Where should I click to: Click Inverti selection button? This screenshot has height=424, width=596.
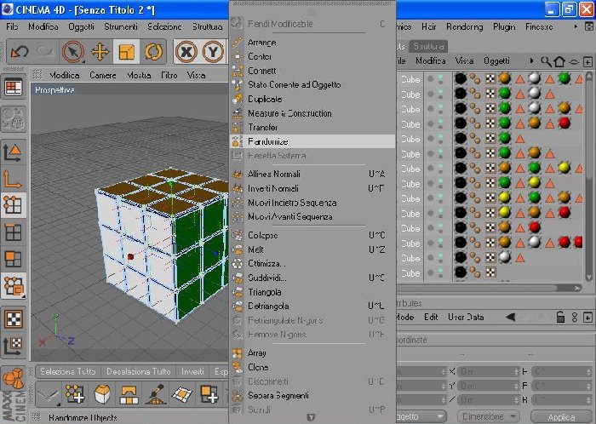(192, 371)
